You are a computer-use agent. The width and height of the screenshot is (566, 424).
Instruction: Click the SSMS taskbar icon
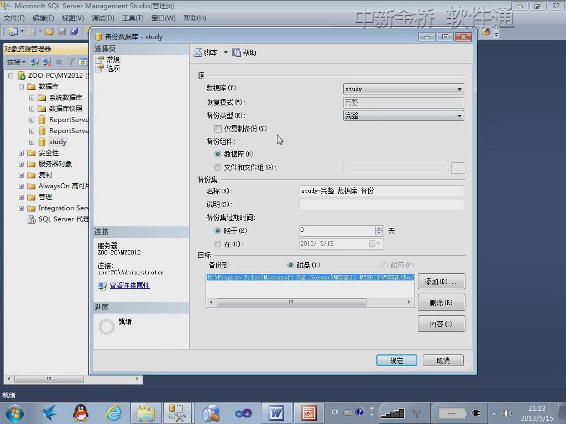[x=179, y=413]
